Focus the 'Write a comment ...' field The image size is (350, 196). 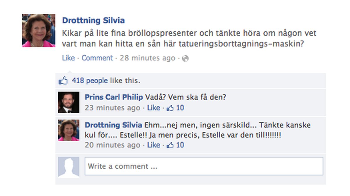pyautogui.click(x=204, y=166)
